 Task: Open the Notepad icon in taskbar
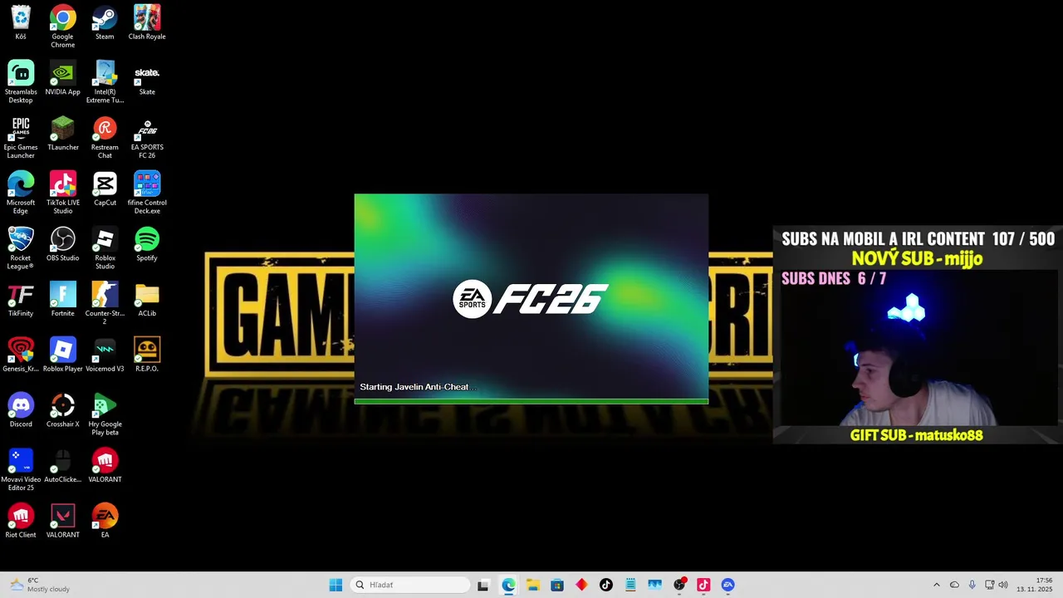click(630, 585)
